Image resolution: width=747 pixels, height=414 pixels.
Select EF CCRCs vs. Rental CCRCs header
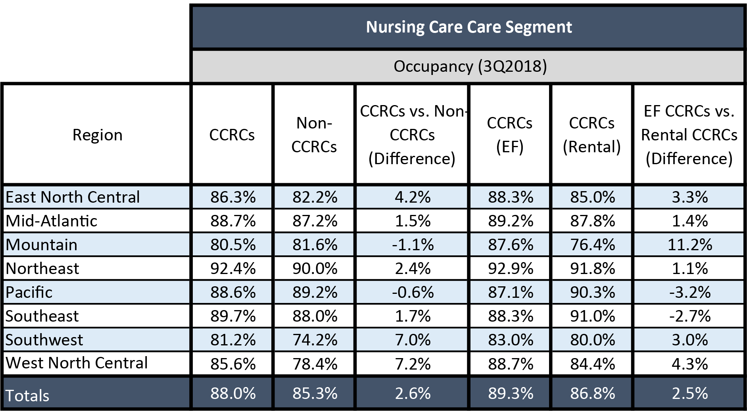pyautogui.click(x=689, y=135)
